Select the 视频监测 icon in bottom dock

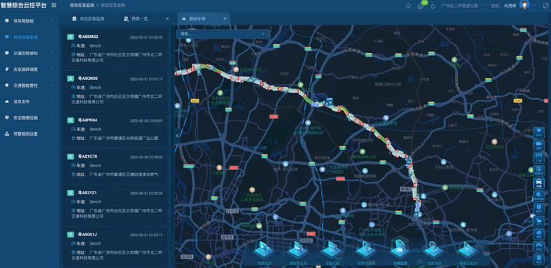pyautogui.click(x=264, y=251)
